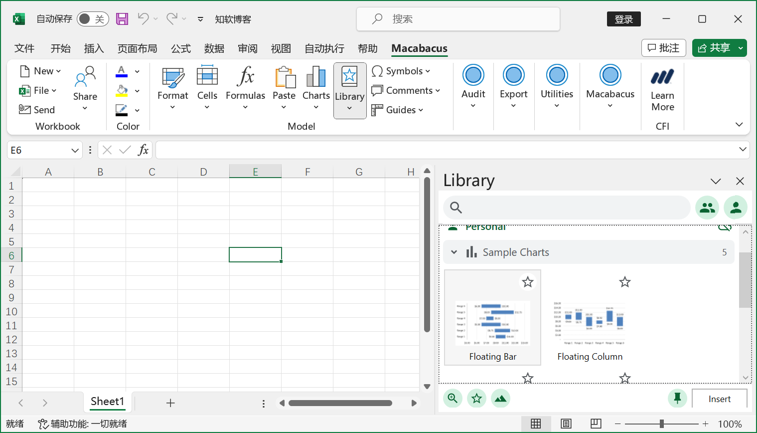This screenshot has width=757, height=433.
Task: Click the 共享 share button
Action: 714,48
